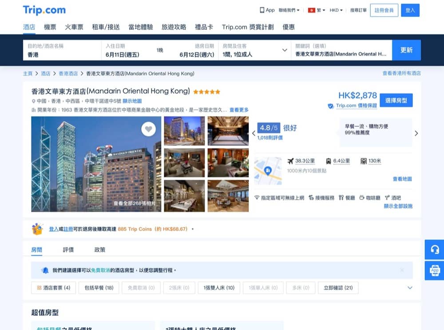The height and width of the screenshot is (330, 444).
Task: Open the main hotel exterior photo
Action: pos(96,164)
